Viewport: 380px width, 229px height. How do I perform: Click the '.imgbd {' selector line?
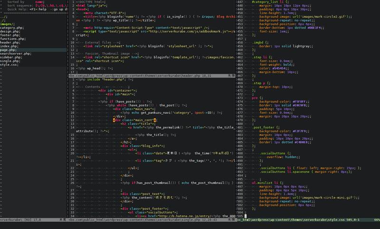click(x=260, y=43)
